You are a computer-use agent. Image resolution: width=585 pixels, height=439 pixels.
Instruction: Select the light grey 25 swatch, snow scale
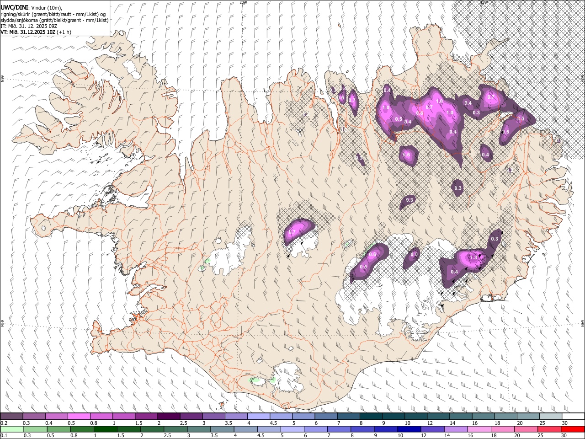click(550, 417)
